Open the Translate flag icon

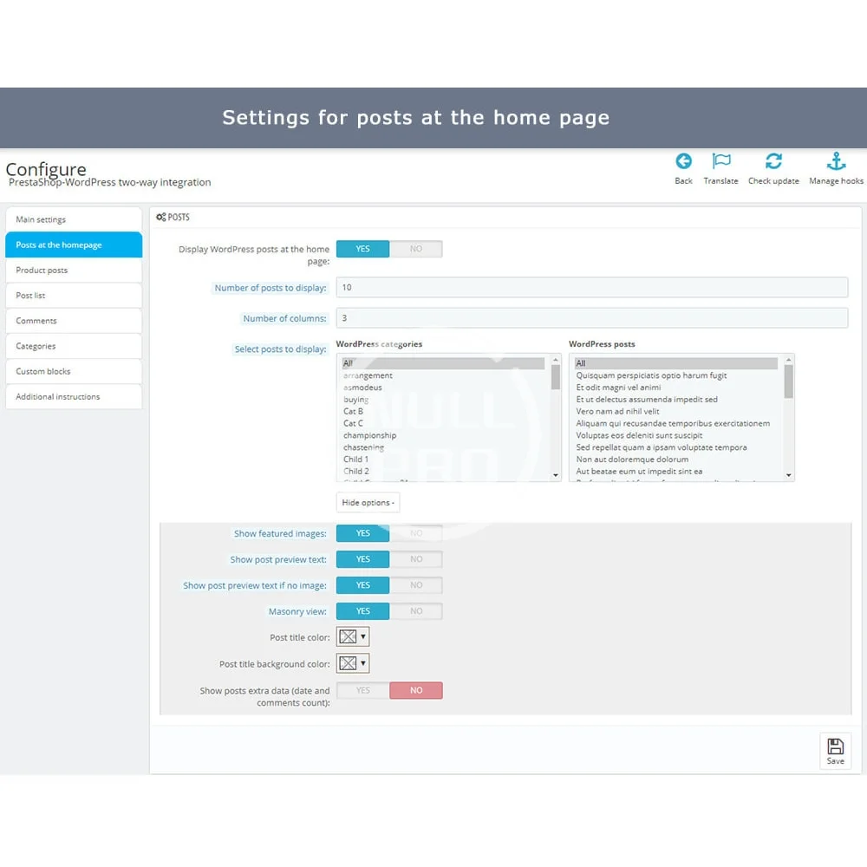pyautogui.click(x=720, y=161)
